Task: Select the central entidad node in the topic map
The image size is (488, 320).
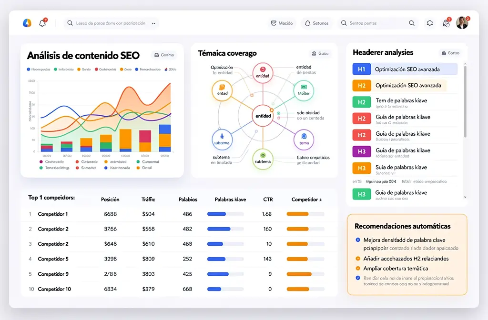Action: 263,116
